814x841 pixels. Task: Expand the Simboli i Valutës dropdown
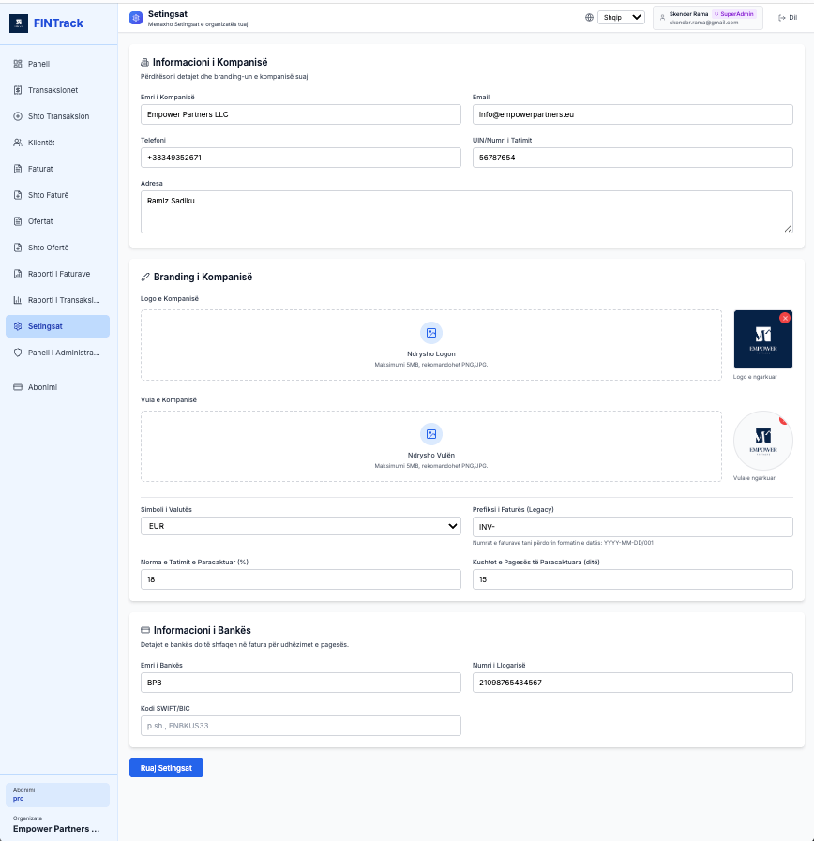coord(300,527)
